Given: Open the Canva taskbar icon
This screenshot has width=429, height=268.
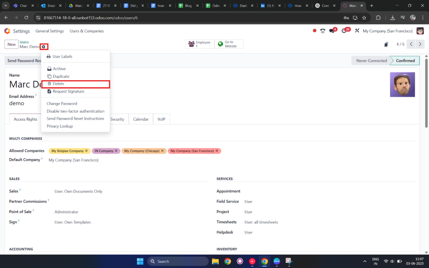Looking at the screenshot, I should [277, 261].
